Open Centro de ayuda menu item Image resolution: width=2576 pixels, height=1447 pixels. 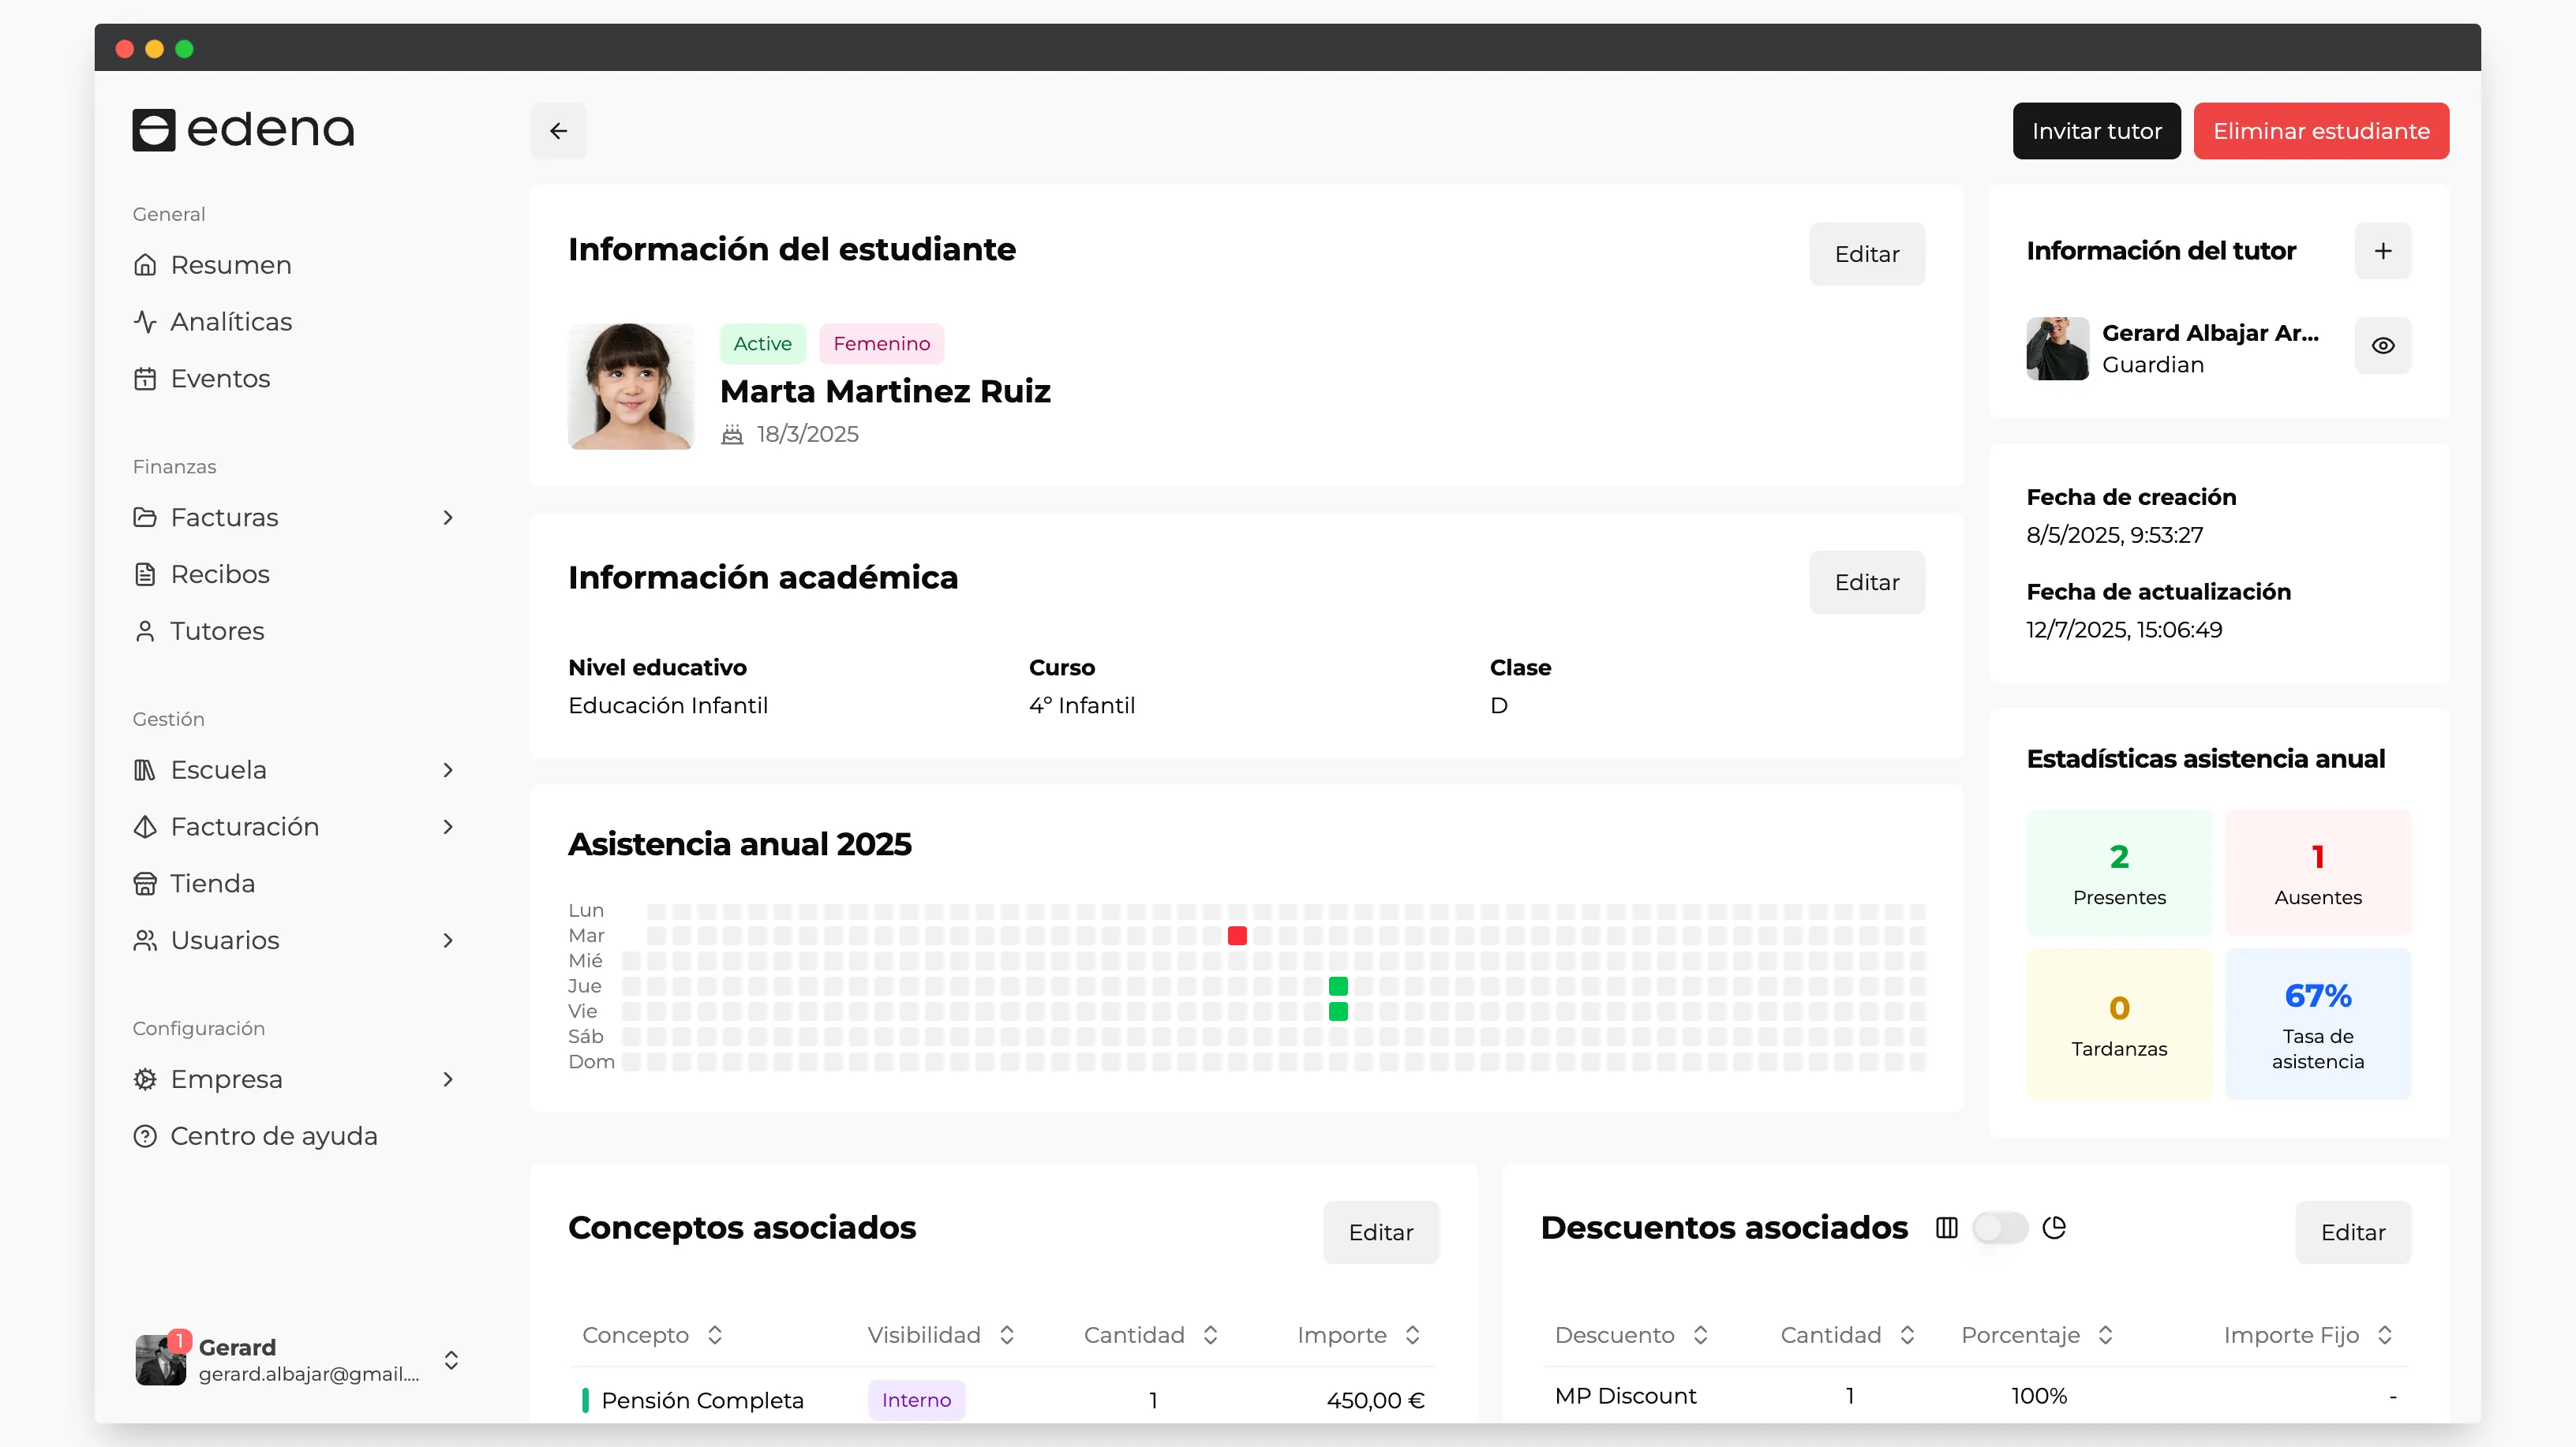coord(294,1136)
